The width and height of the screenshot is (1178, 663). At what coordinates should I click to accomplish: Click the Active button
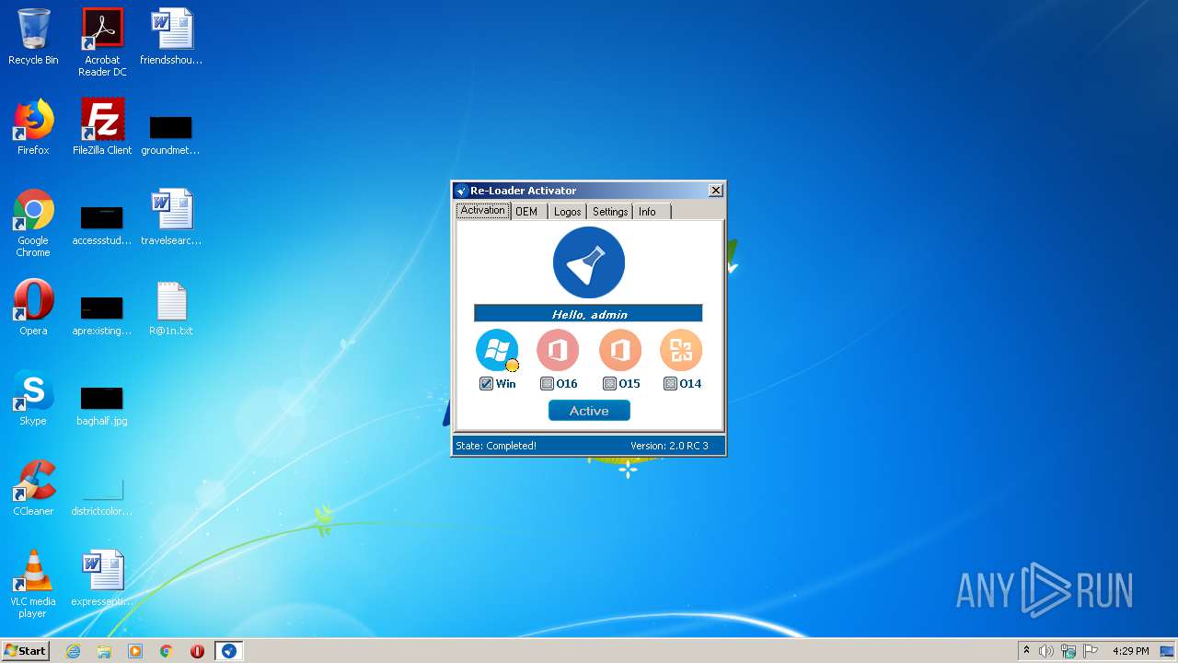589,411
